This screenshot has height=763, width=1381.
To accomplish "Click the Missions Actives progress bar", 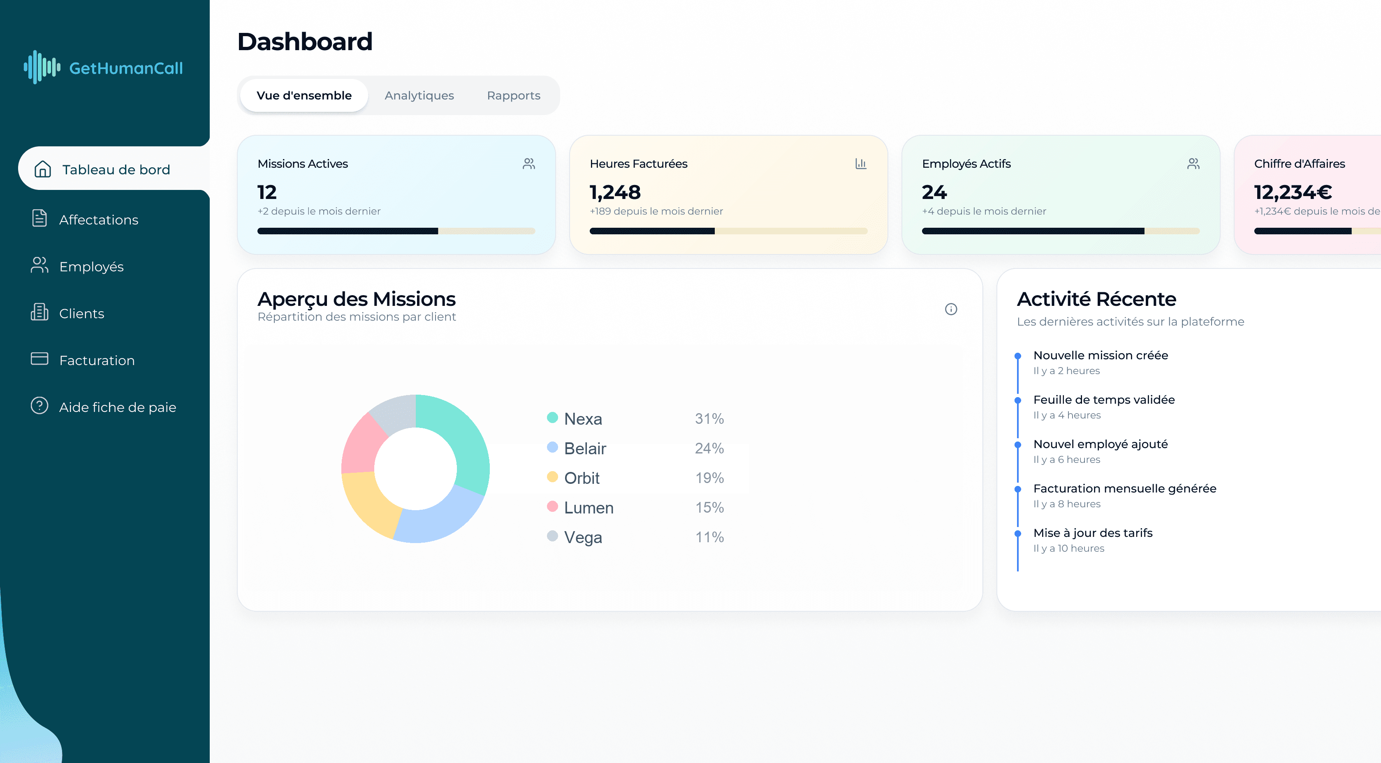I will pyautogui.click(x=396, y=231).
